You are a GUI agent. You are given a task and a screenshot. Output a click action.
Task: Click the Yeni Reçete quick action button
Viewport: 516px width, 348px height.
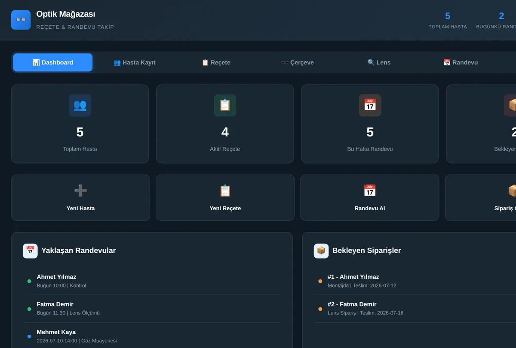click(225, 197)
